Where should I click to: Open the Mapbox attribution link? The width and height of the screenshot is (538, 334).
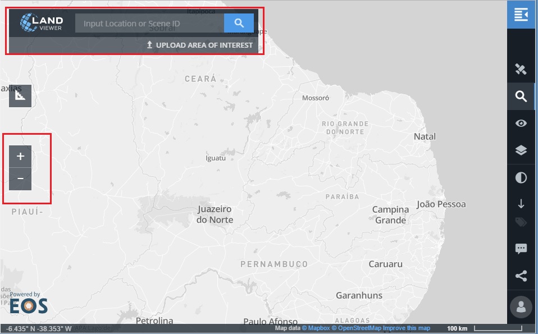coord(316,328)
